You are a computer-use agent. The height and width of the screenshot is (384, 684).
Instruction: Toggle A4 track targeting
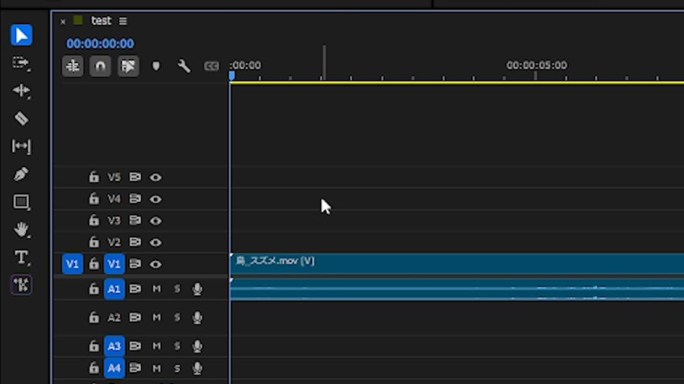point(114,368)
